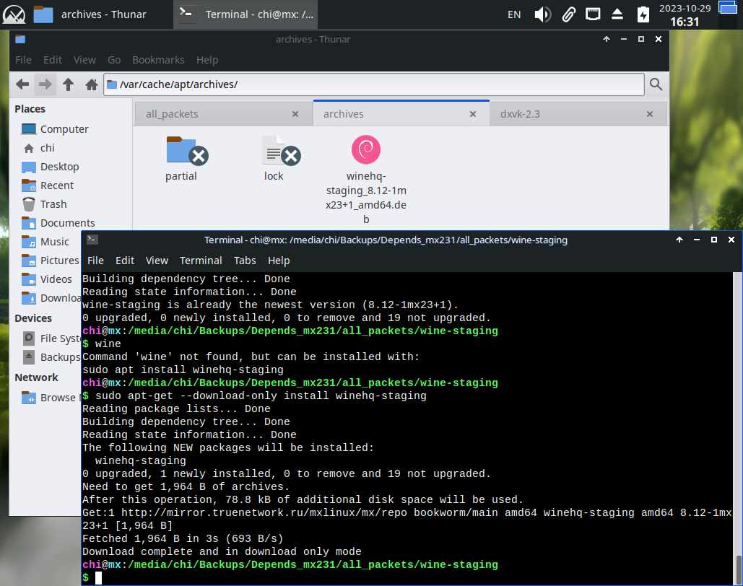The image size is (743, 586).
Task: Switch to the dxvk-2.3 tab
Action: [x=520, y=114]
